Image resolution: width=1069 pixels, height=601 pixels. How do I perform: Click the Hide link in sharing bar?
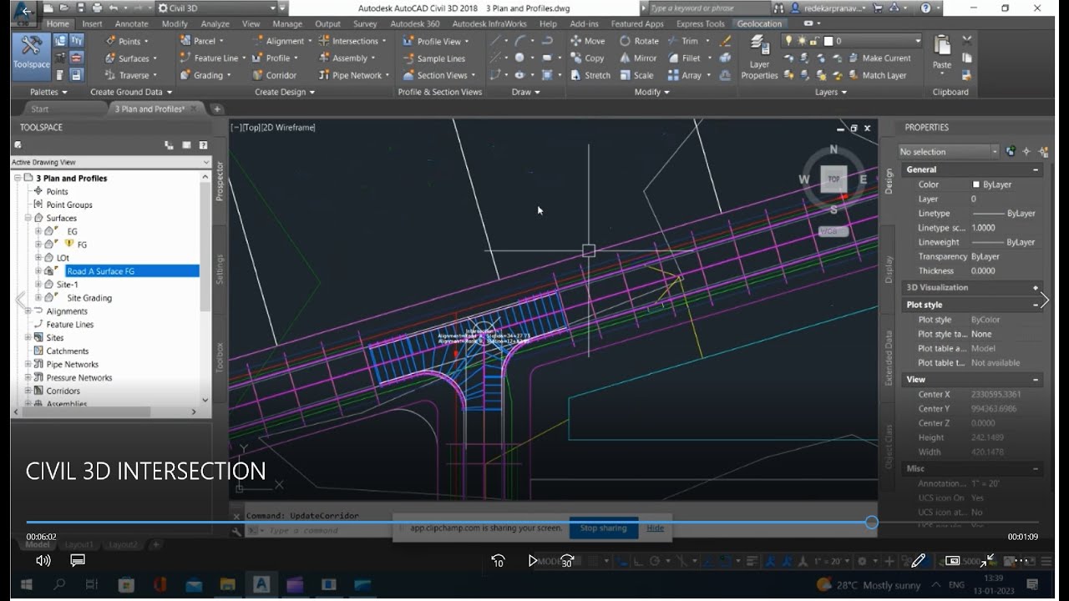pos(656,528)
